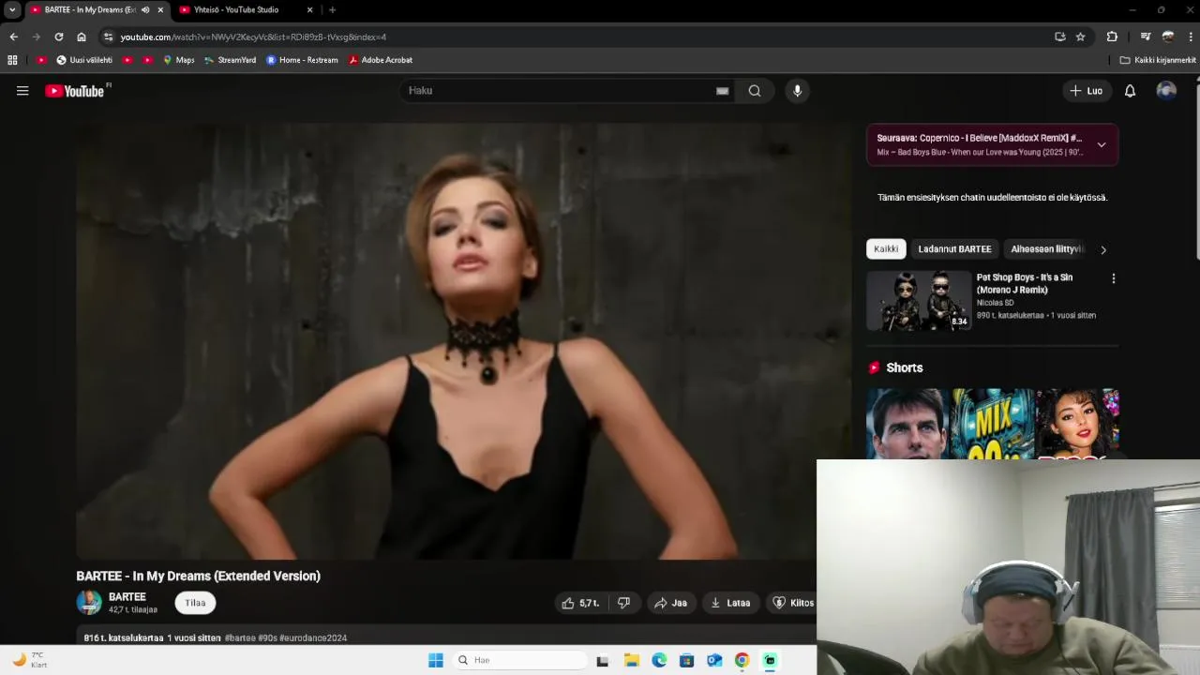The height and width of the screenshot is (675, 1200).
Task: Open the media control icon in the Chrome toolbar
Action: pyautogui.click(x=1145, y=37)
